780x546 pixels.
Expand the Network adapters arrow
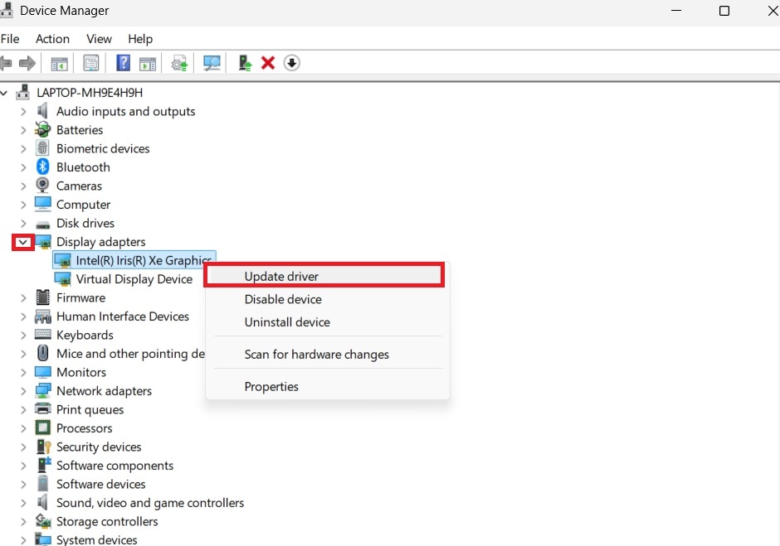pos(23,391)
